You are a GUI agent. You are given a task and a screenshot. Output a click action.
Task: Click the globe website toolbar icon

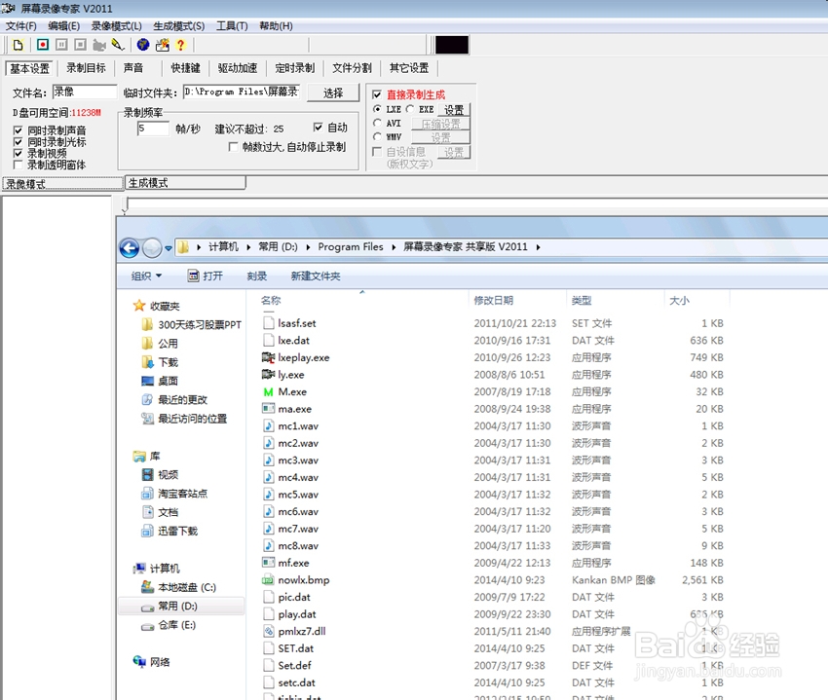[x=143, y=45]
